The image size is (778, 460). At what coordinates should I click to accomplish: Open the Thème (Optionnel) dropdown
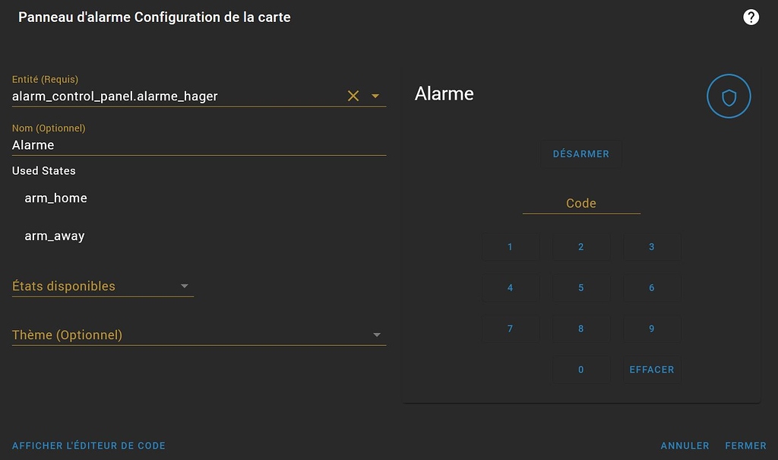click(x=198, y=335)
